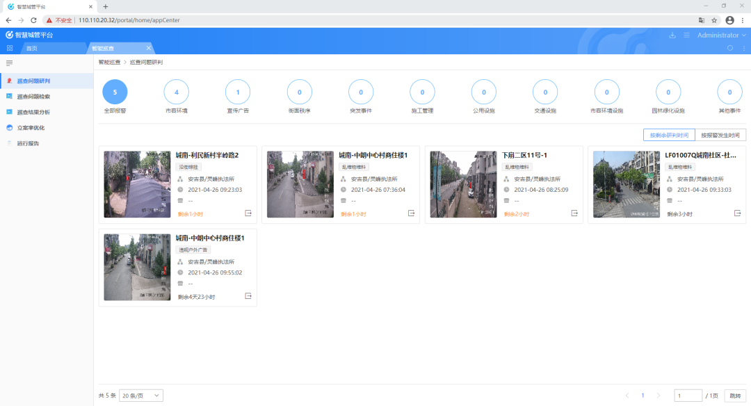Select the 突发事件 category circle
Viewport: 751px width, 406px height.
(361, 92)
